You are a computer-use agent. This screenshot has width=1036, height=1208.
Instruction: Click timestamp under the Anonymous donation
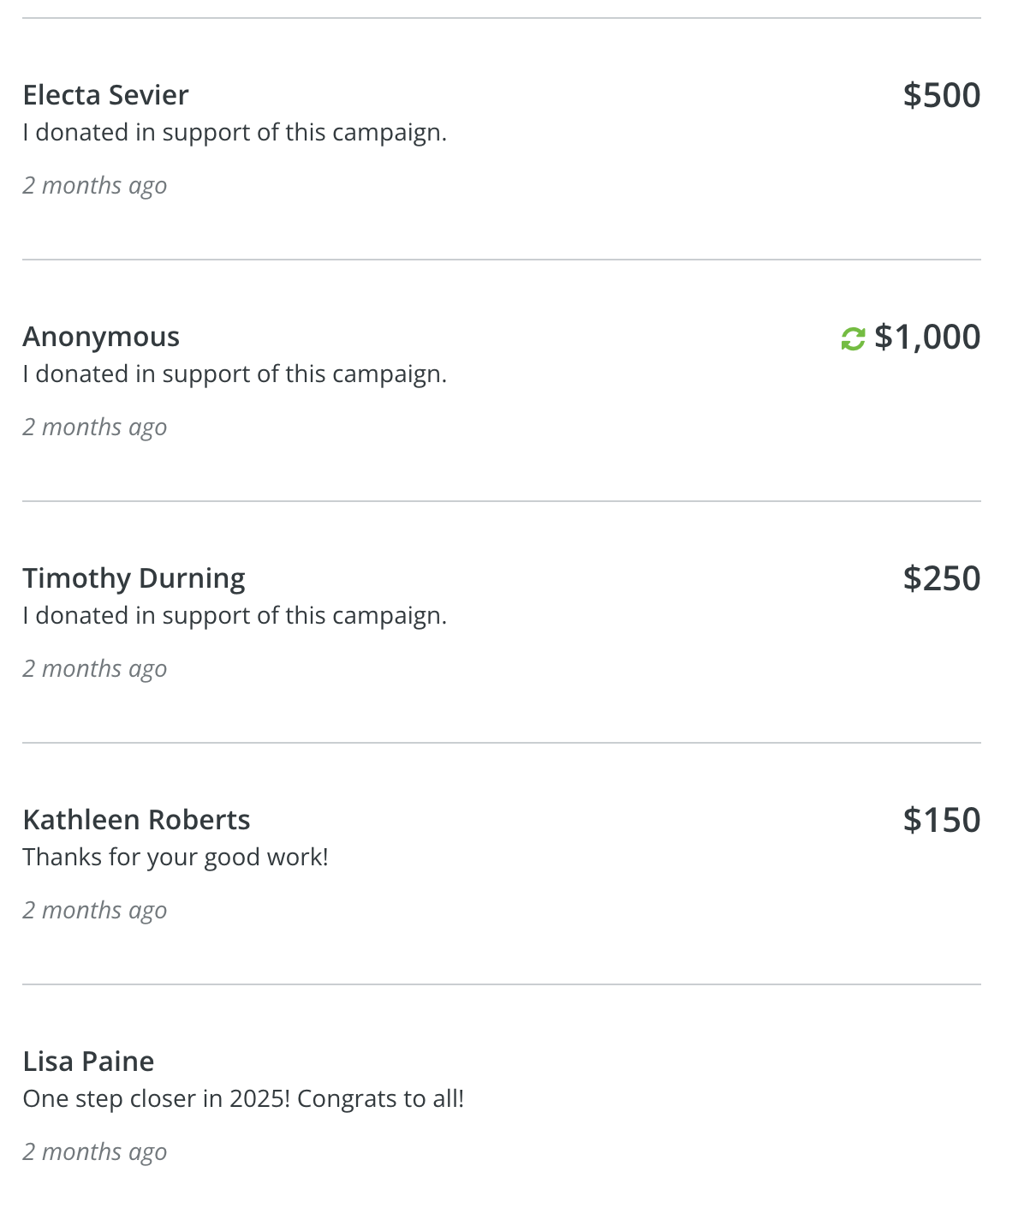94,428
